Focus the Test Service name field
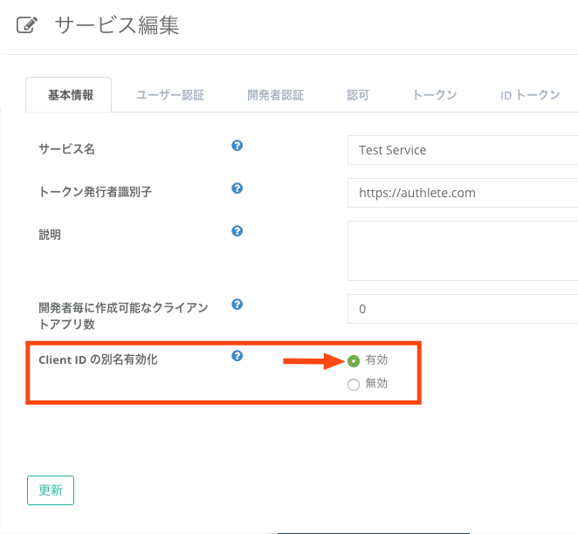 [x=463, y=150]
